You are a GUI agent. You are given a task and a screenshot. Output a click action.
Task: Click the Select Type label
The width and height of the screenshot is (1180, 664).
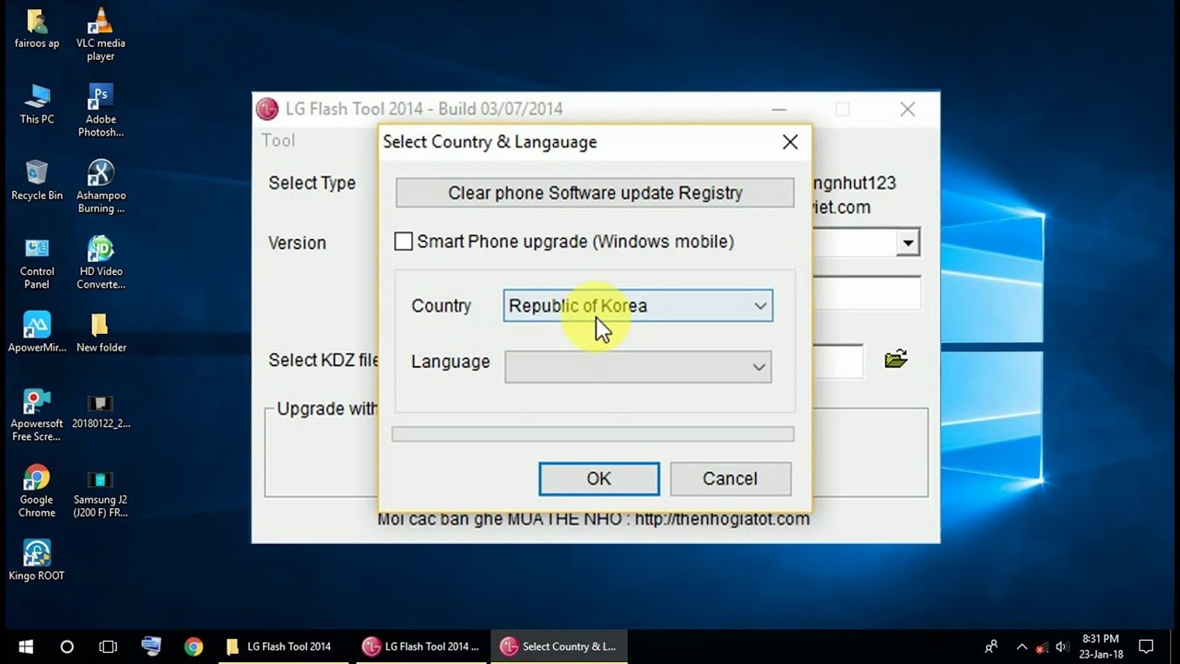[x=312, y=184]
